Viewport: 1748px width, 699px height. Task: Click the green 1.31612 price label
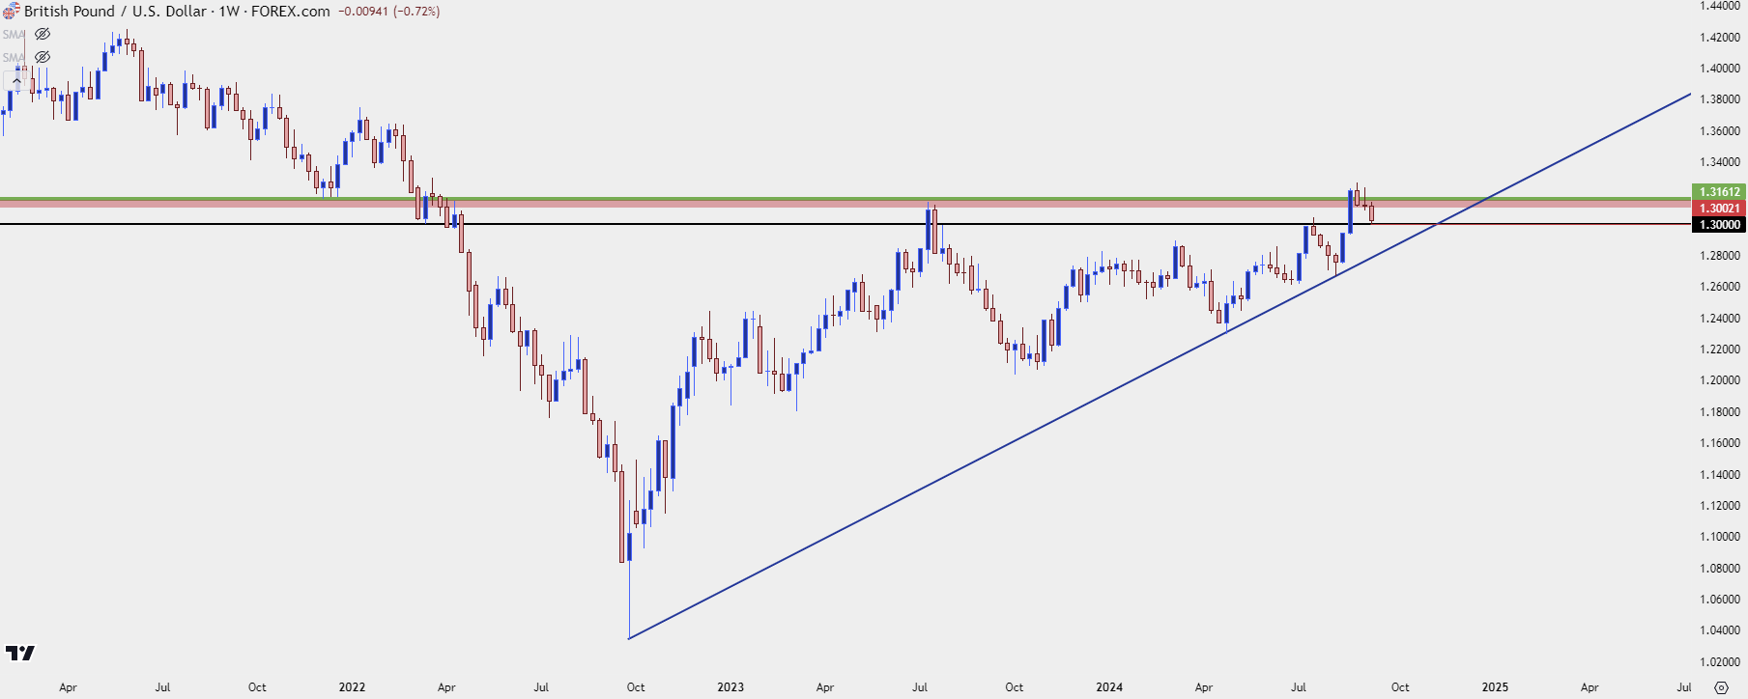point(1719,192)
